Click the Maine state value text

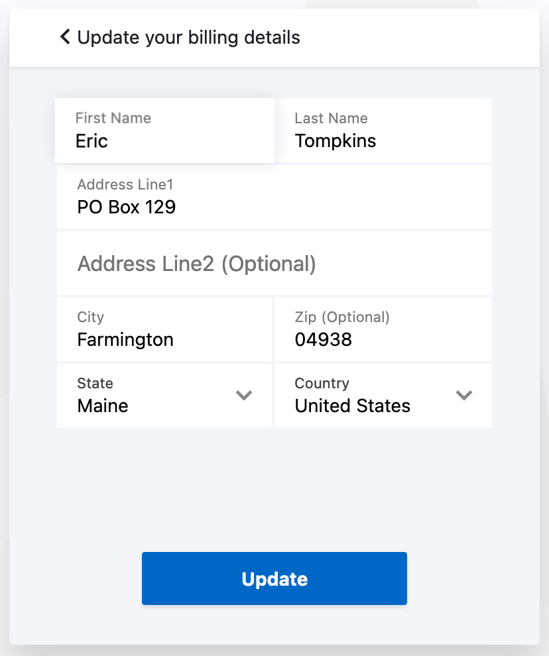click(102, 406)
